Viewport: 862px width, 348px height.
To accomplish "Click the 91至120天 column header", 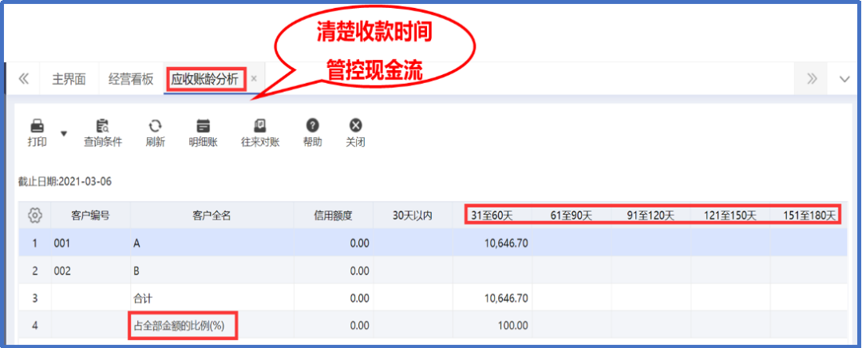I will pos(650,216).
